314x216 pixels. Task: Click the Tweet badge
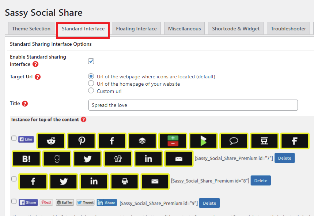[85, 202]
